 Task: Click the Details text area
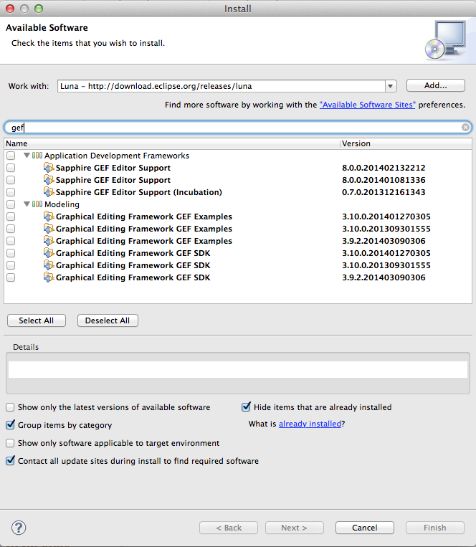(238, 369)
